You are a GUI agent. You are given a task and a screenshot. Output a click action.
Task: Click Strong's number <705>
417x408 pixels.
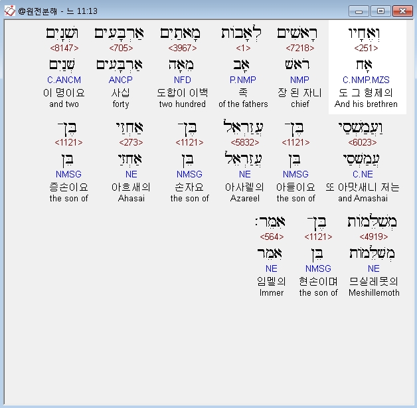(x=121, y=48)
